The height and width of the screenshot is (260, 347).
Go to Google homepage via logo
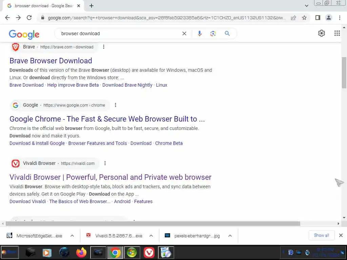tap(24, 34)
